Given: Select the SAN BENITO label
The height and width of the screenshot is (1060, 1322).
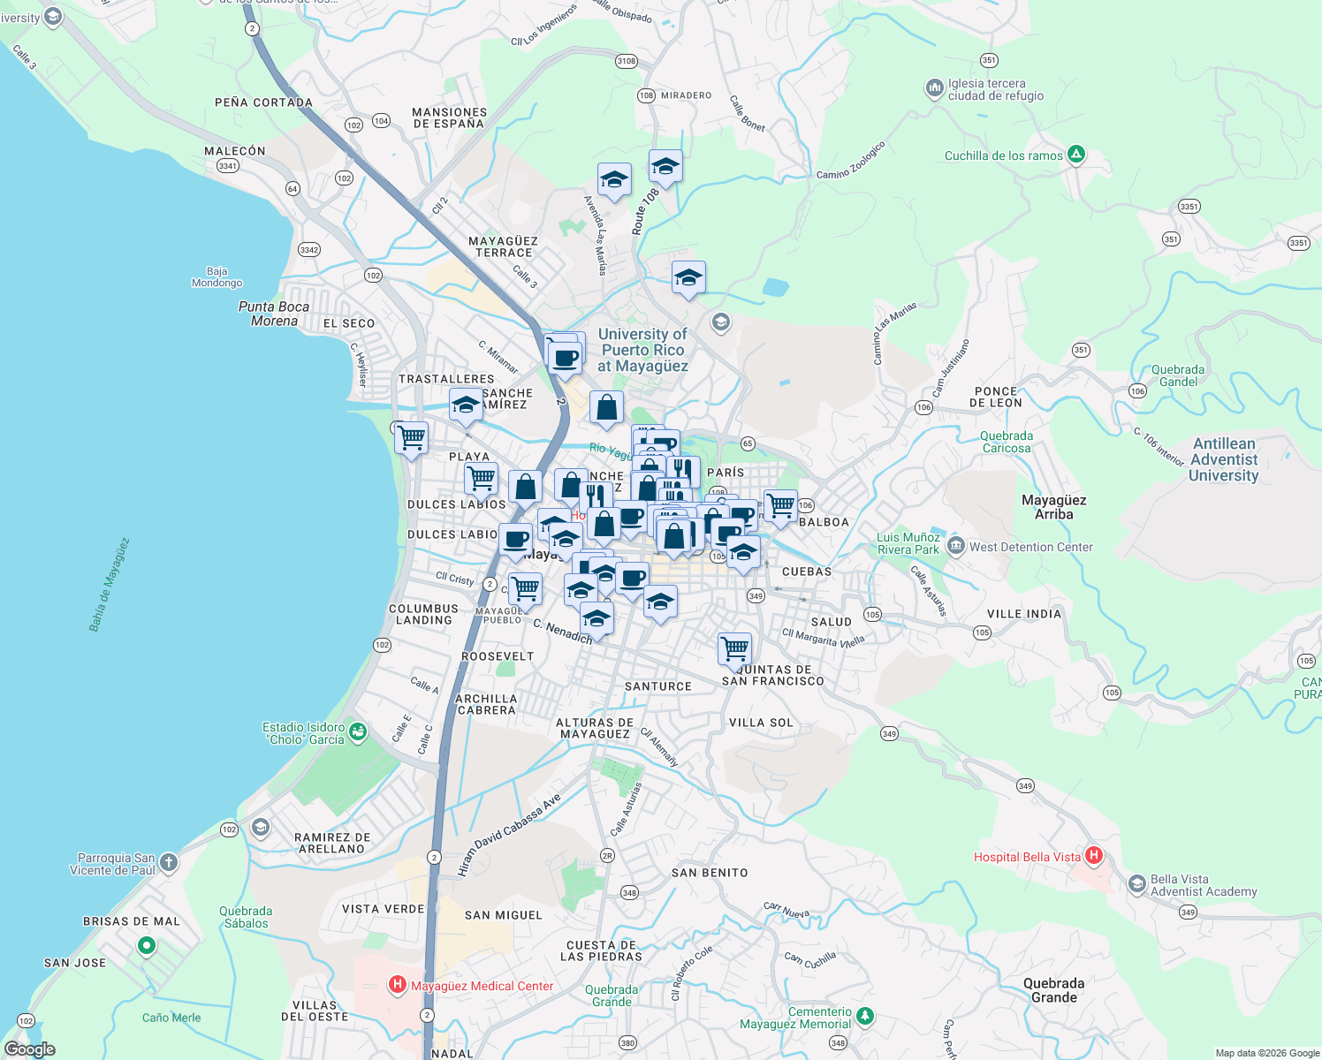Looking at the screenshot, I should pyautogui.click(x=710, y=873).
